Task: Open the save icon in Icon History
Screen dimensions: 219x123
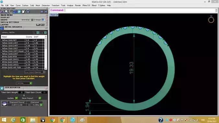Action: [6, 12]
